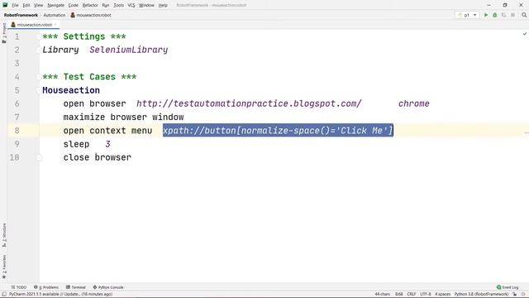
Task: Click close browser keyword on line 10
Action: 98,157
